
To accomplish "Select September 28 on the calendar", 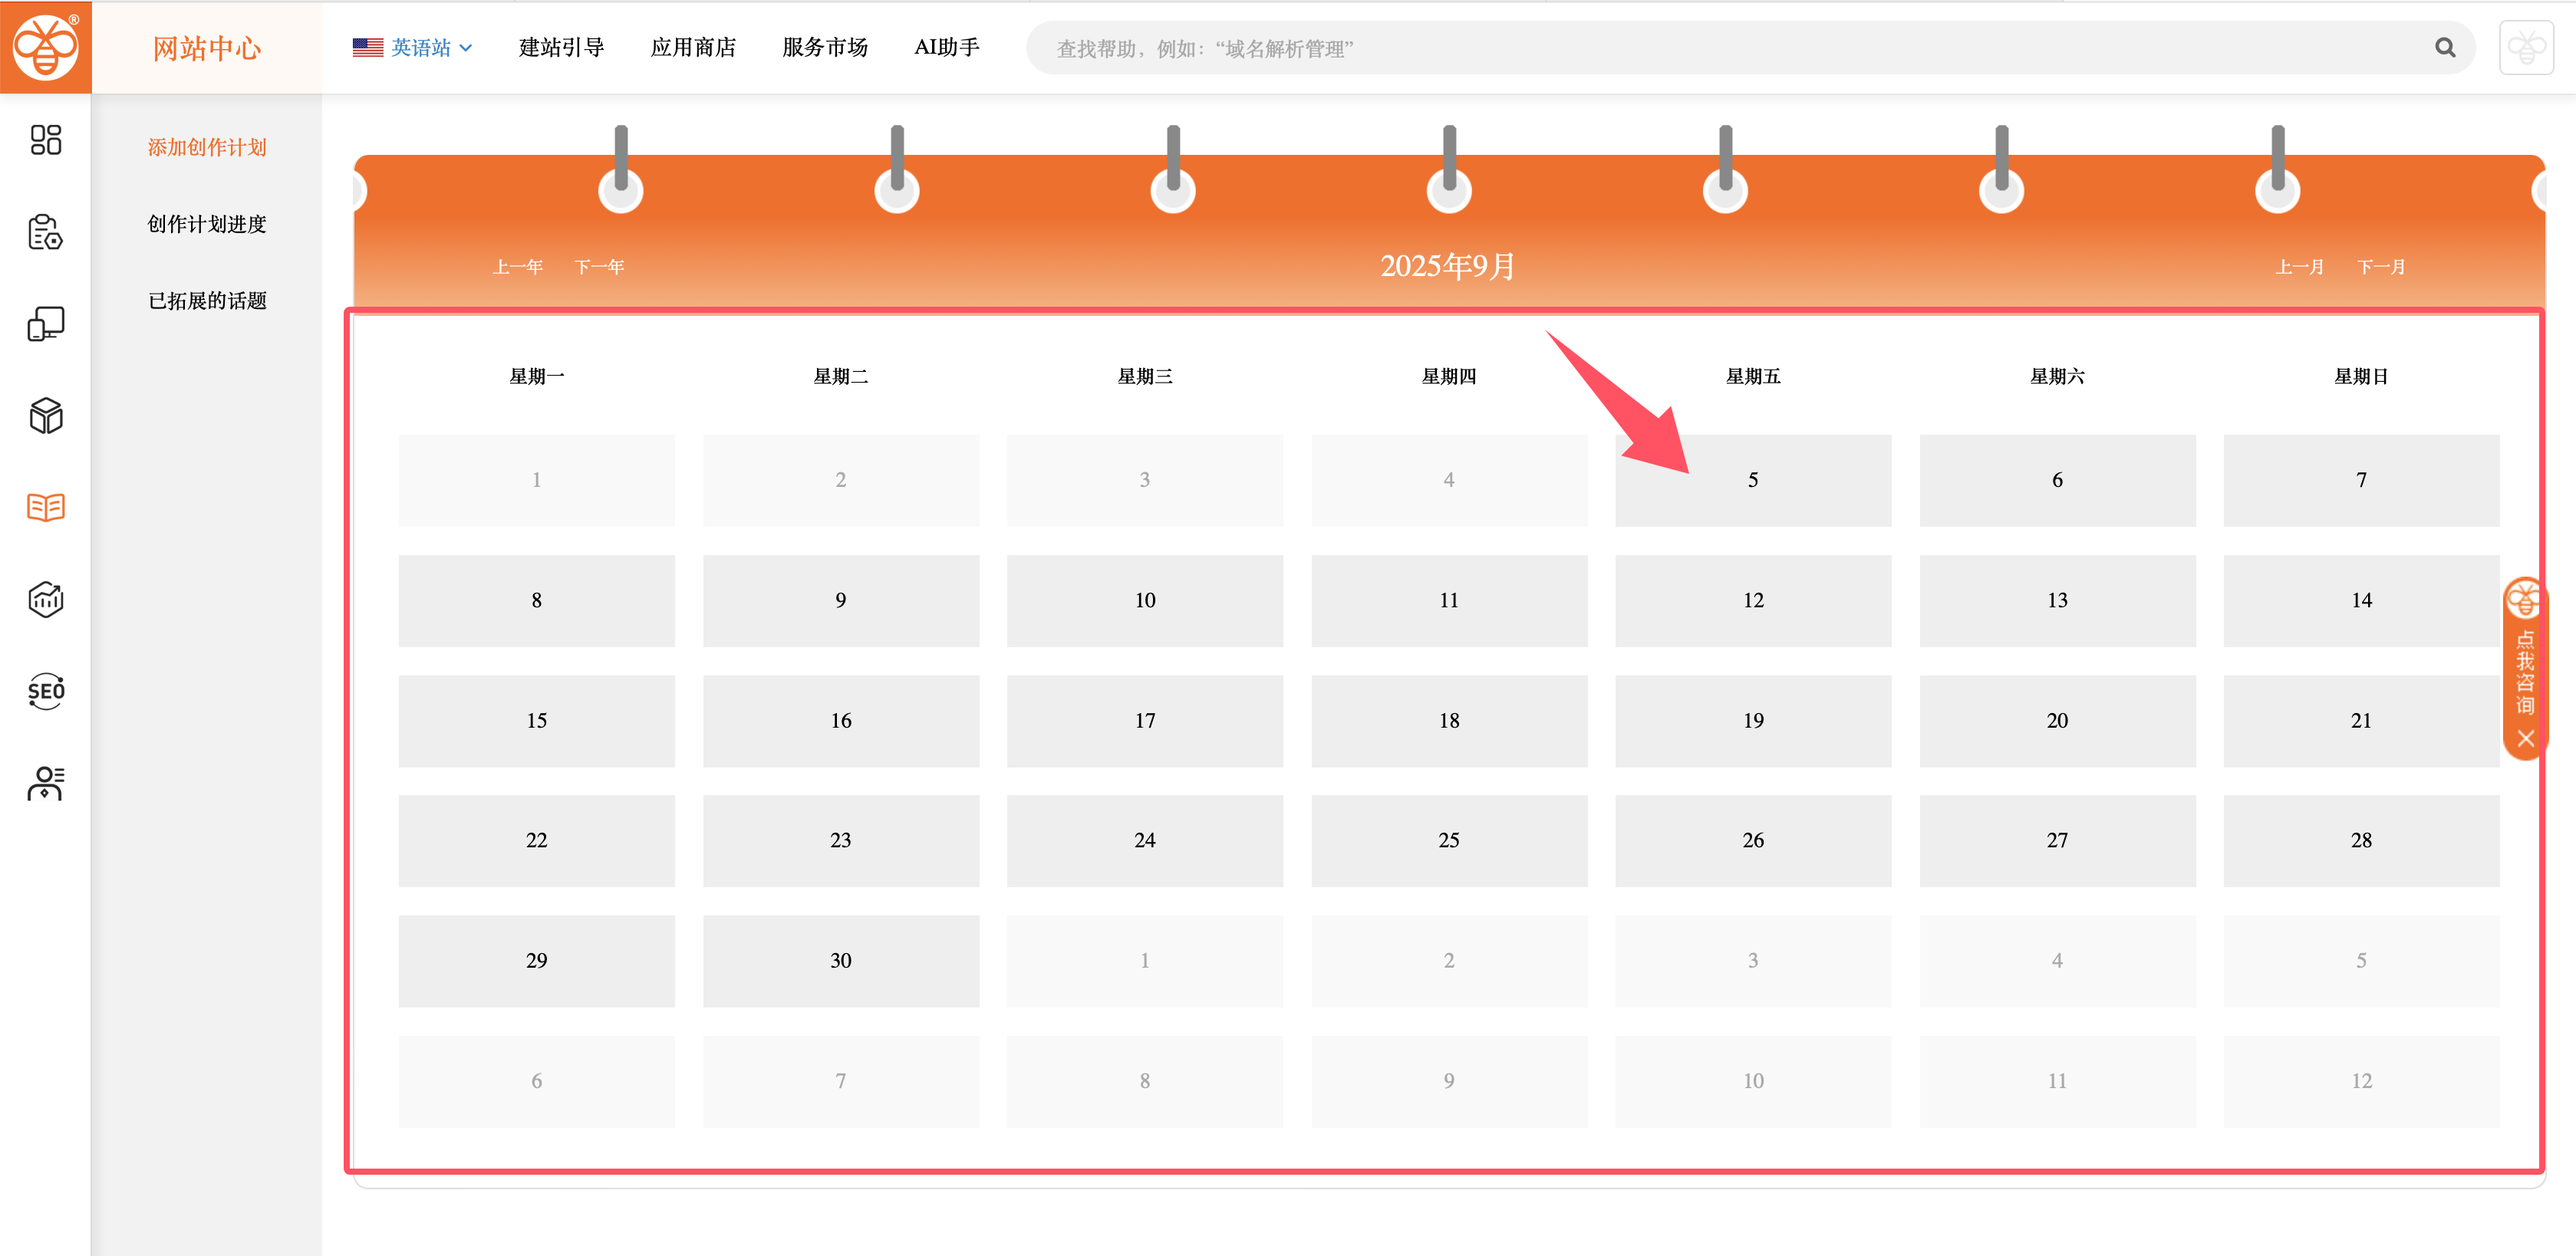I will tap(2361, 840).
